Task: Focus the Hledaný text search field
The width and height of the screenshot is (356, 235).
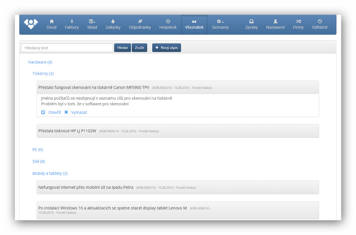Action: click(x=67, y=48)
